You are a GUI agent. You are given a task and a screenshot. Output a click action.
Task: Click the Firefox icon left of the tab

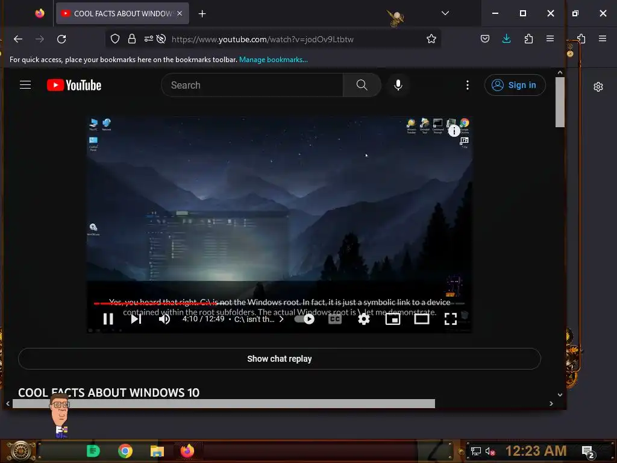[x=40, y=13]
